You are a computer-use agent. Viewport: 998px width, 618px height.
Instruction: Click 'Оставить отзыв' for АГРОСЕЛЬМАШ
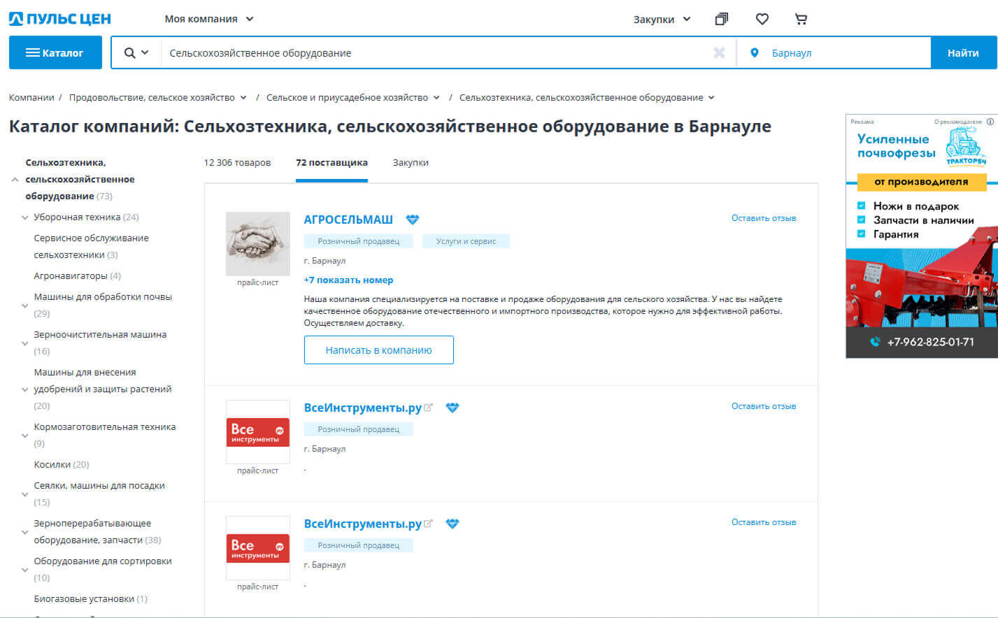(x=764, y=218)
